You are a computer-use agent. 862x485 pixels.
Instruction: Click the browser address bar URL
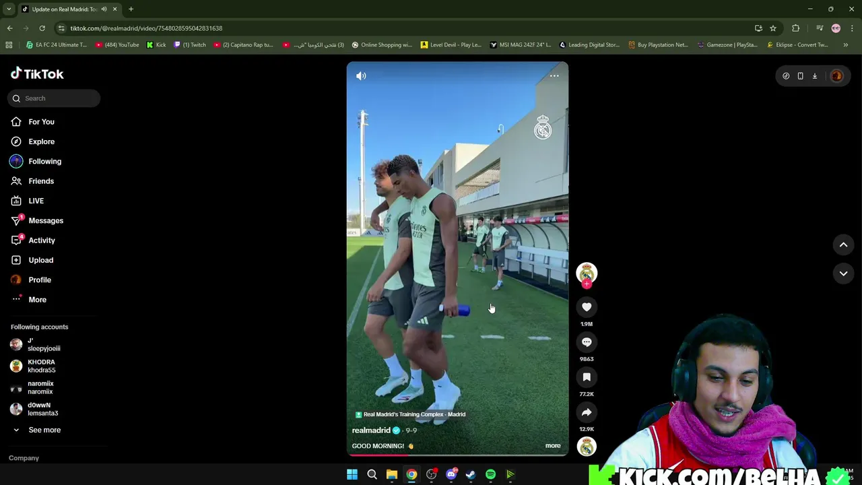click(146, 28)
